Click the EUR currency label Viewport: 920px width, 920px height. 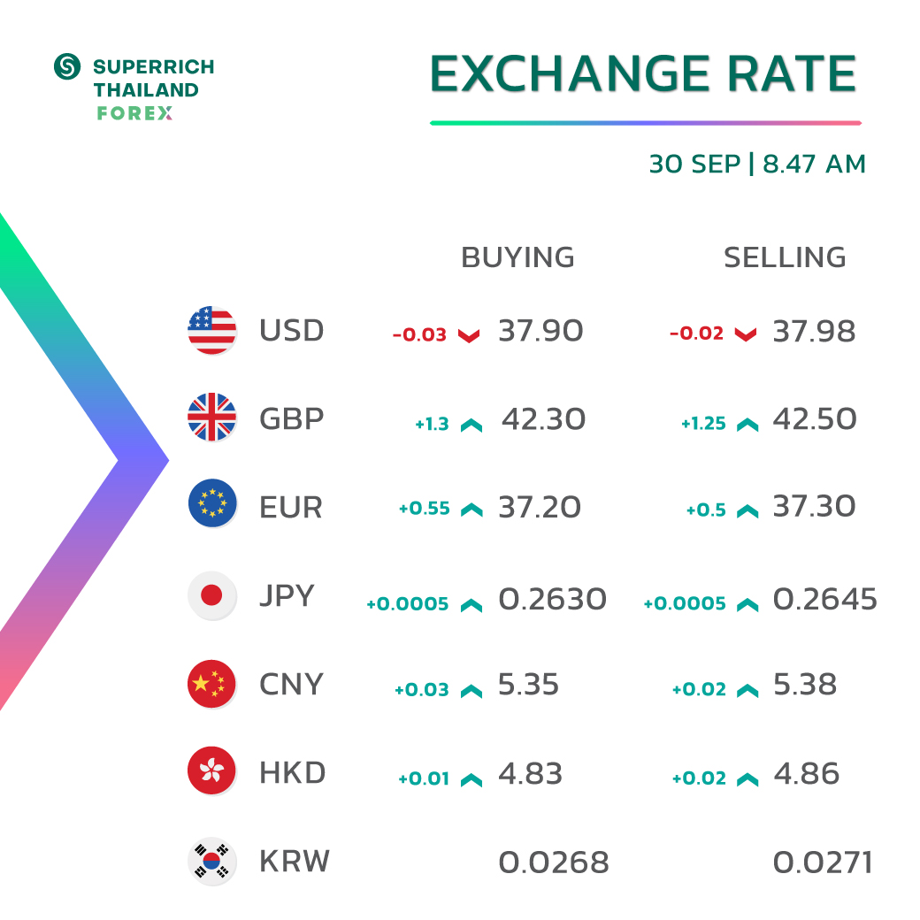[291, 507]
